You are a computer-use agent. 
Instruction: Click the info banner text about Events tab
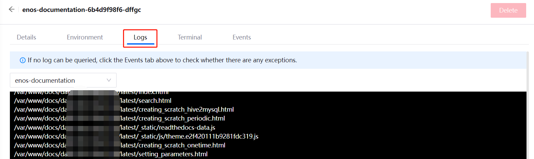162,60
